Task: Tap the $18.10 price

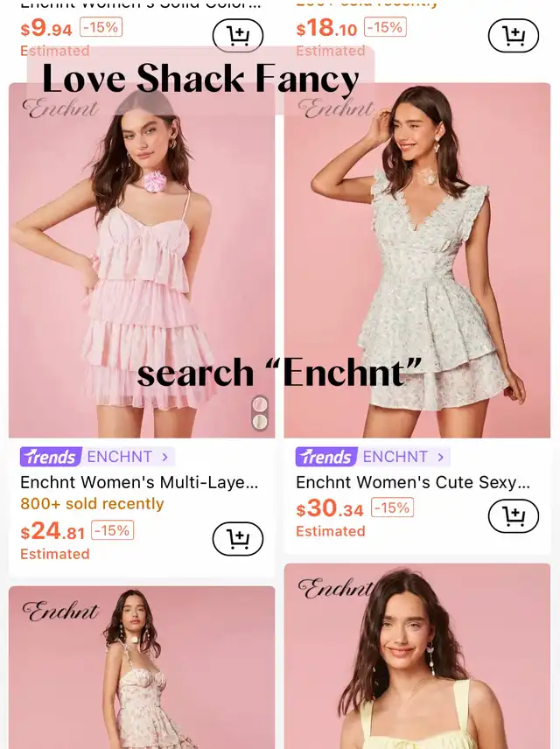Action: [x=326, y=28]
